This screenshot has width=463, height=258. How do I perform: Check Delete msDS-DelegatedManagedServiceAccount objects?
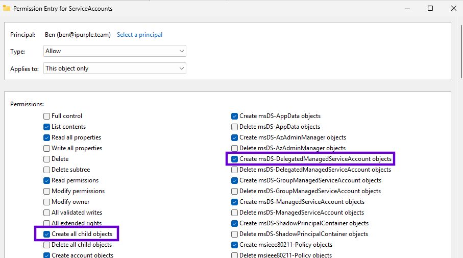[235, 170]
